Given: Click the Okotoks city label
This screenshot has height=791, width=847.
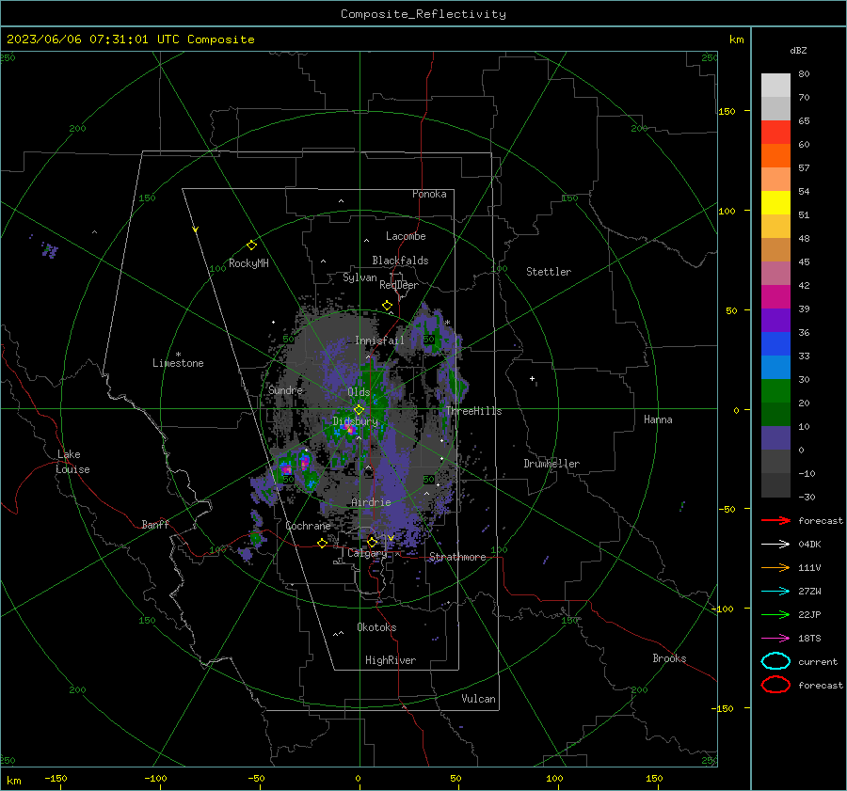Looking at the screenshot, I should (x=376, y=627).
